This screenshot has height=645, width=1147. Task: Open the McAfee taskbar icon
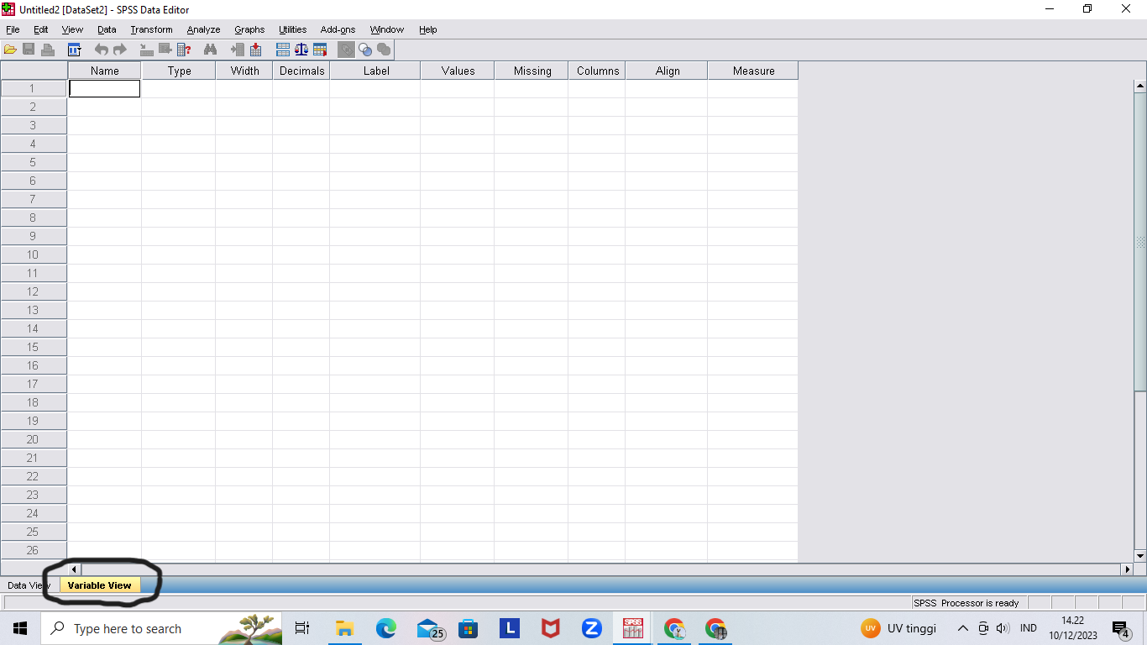[x=550, y=628]
